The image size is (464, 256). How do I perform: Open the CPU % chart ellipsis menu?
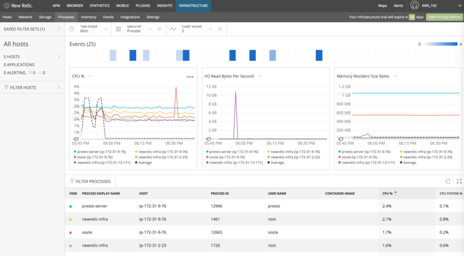190,77
